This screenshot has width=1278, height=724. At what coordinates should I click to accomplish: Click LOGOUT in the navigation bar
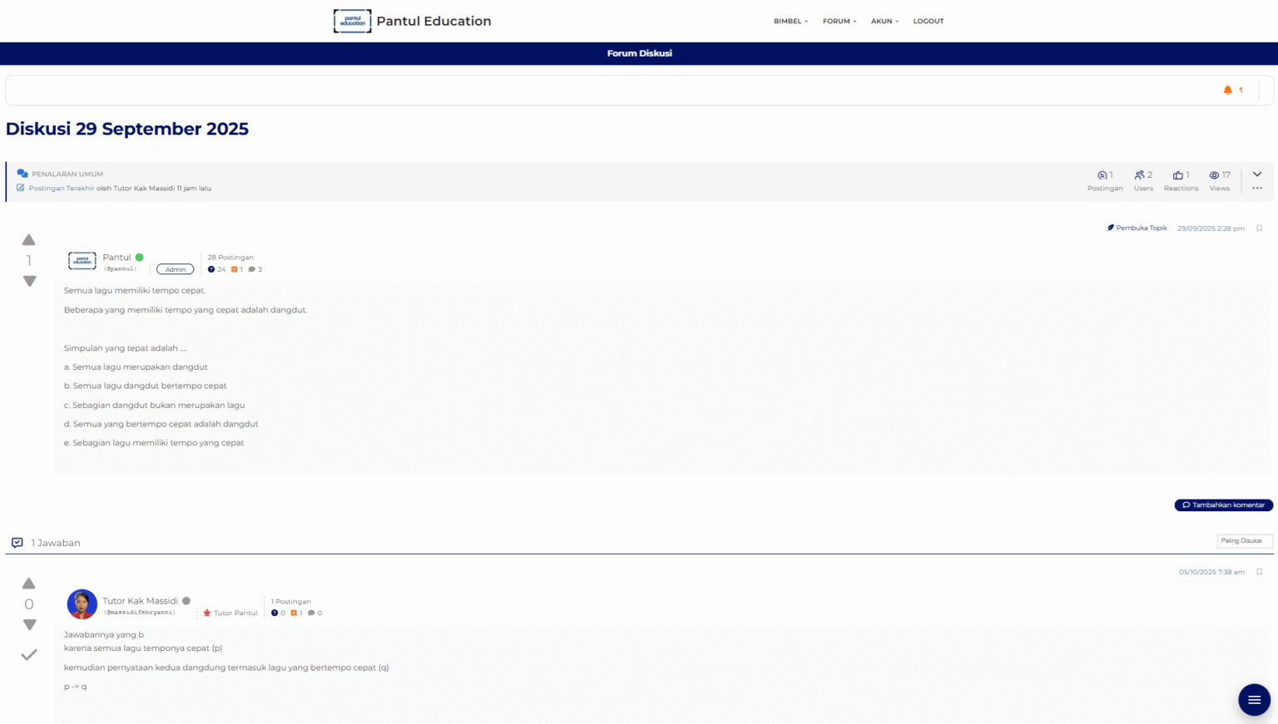coord(929,22)
